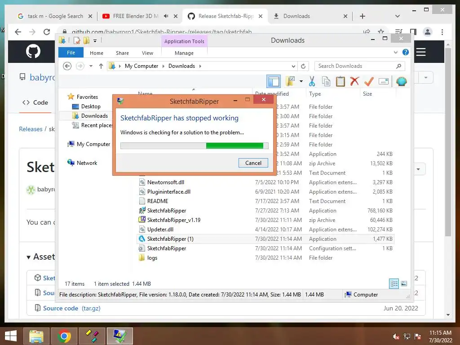
Task: Reload the GitHub page in Chrome
Action: pyautogui.click(x=47, y=32)
